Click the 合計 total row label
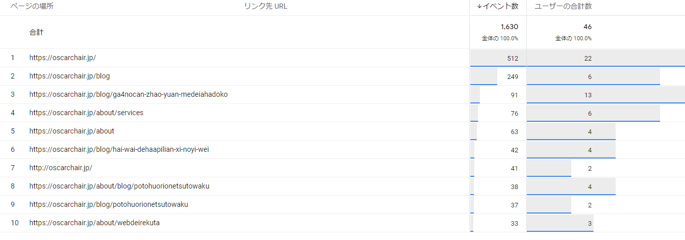 tap(36, 33)
